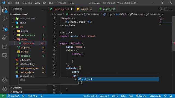
Task: Open the Terminal menu
Action: pyautogui.click(x=61, y=3)
